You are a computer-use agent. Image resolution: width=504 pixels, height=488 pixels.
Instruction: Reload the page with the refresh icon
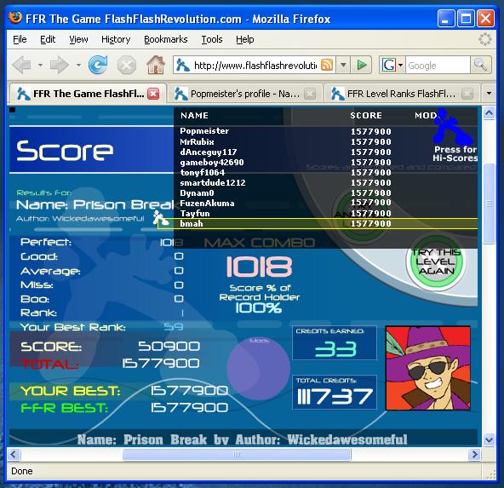click(x=98, y=65)
